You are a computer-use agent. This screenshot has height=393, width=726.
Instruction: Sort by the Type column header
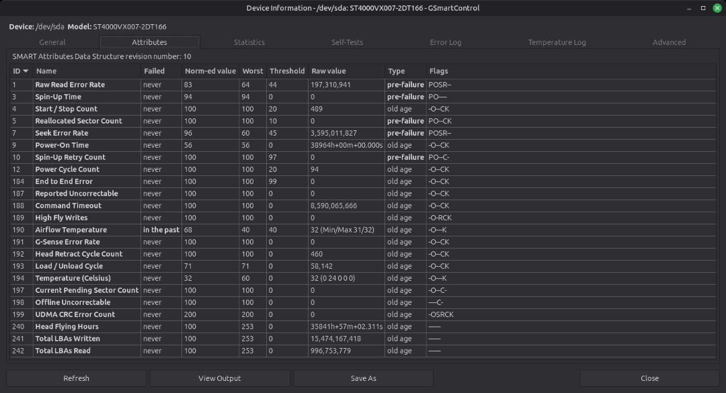(x=405, y=71)
